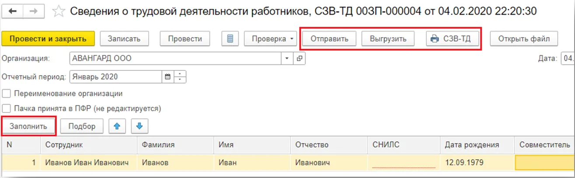Image resolution: width=575 pixels, height=178 pixels.
Task: Expand the Проверка dropdown menu
Action: pyautogui.click(x=271, y=38)
